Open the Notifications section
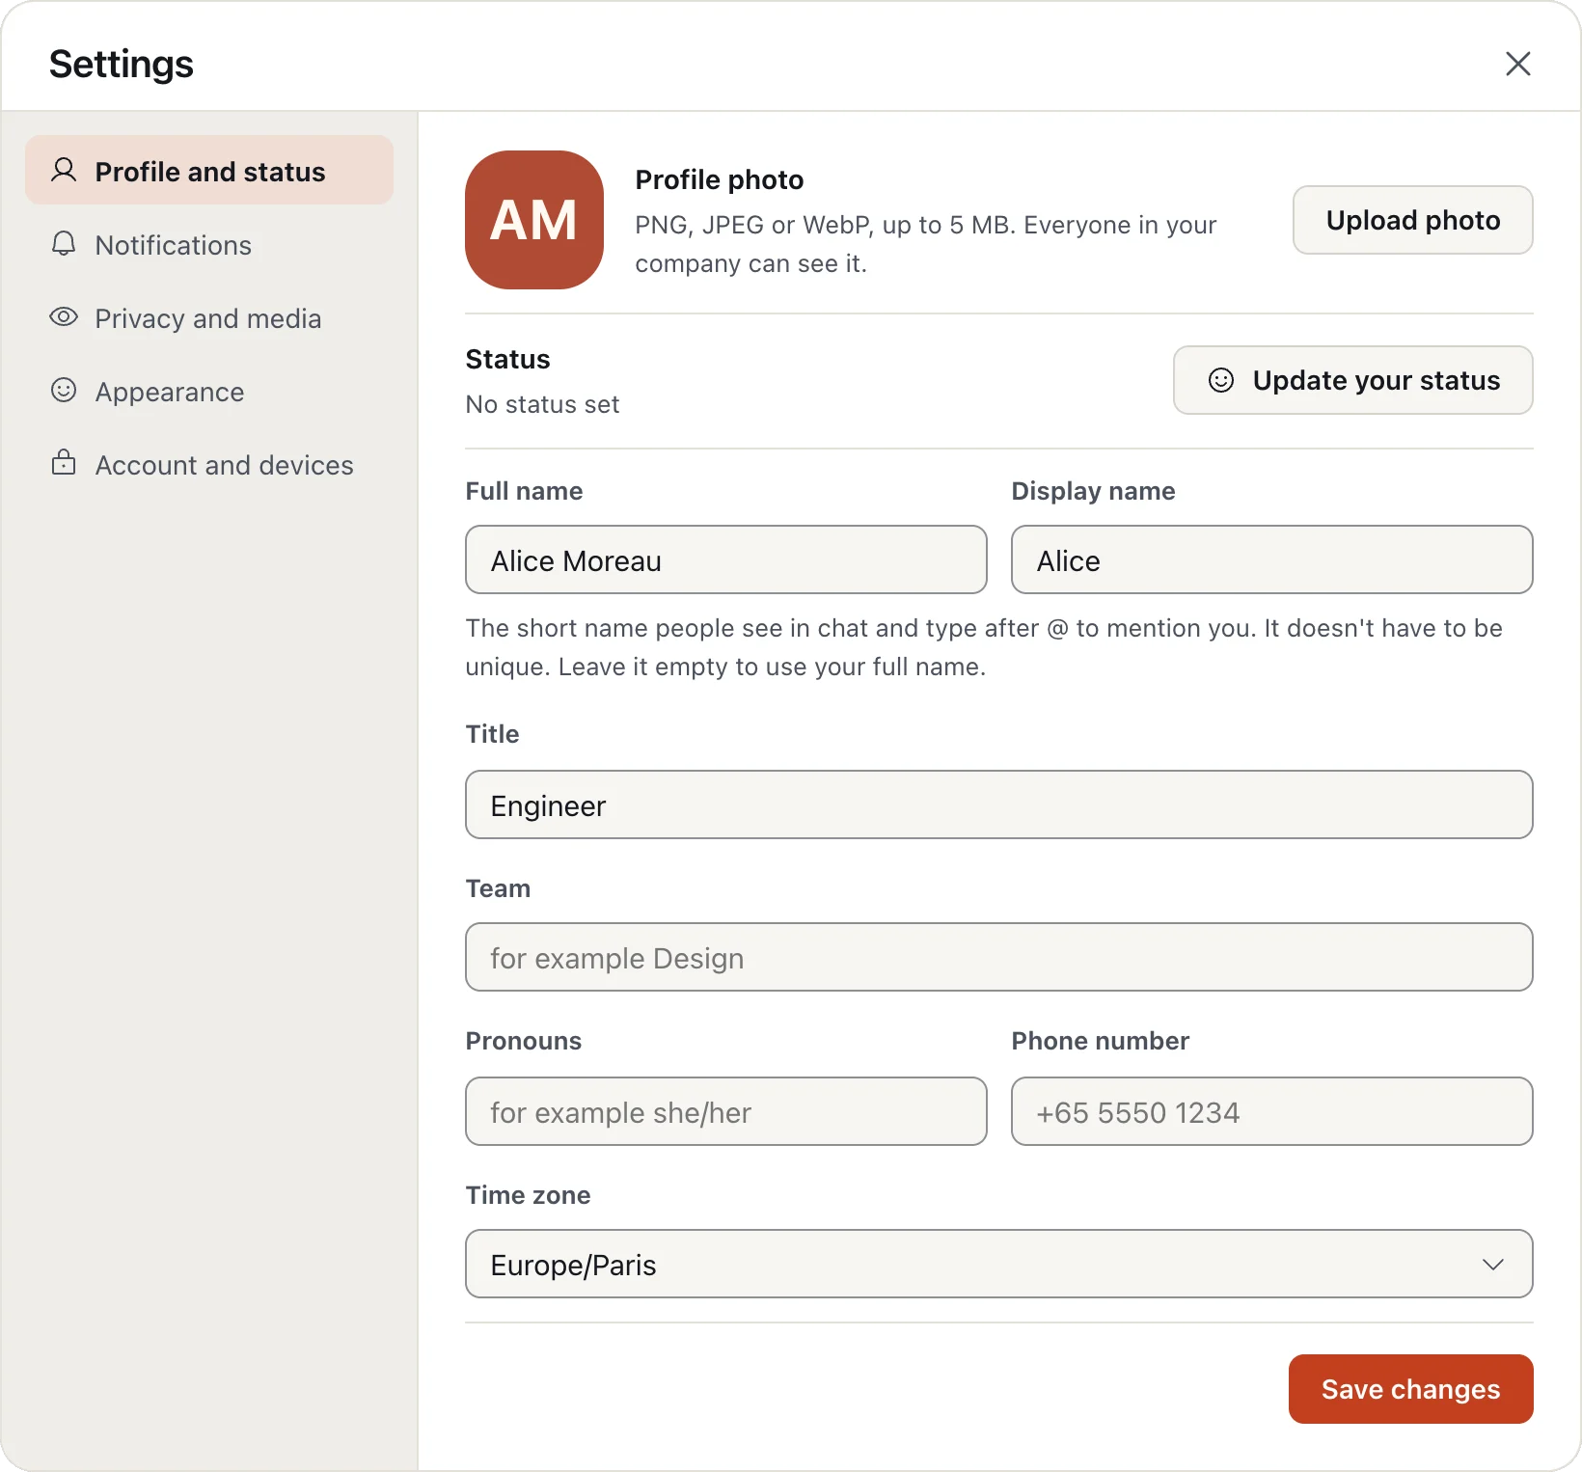This screenshot has height=1472, width=1582. [209, 244]
